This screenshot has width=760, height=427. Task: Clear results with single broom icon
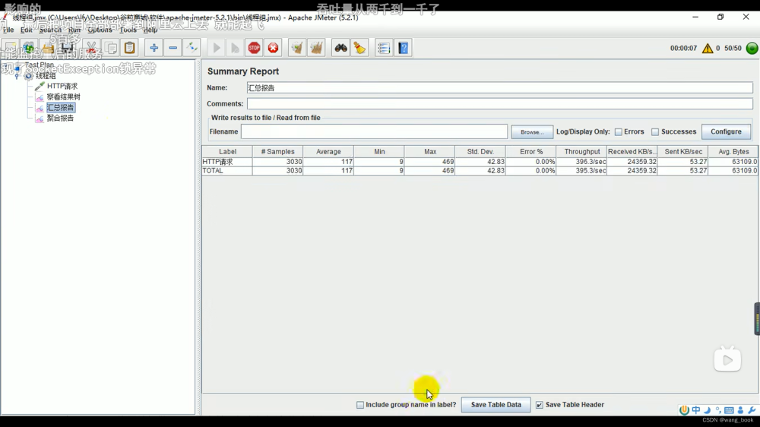(297, 48)
